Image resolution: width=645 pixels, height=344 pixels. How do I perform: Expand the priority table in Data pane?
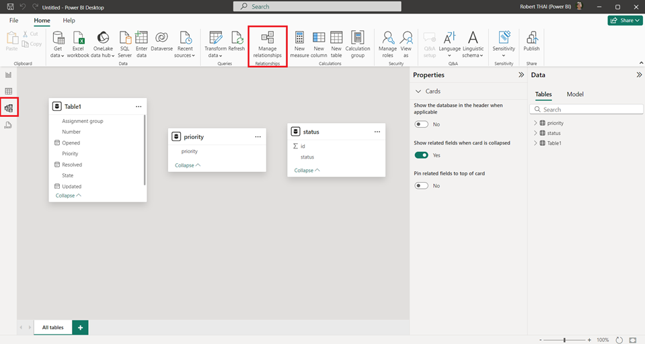pos(535,123)
